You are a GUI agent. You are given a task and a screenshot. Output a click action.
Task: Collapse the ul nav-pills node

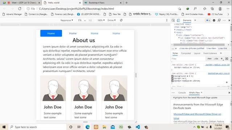click(x=179, y=38)
